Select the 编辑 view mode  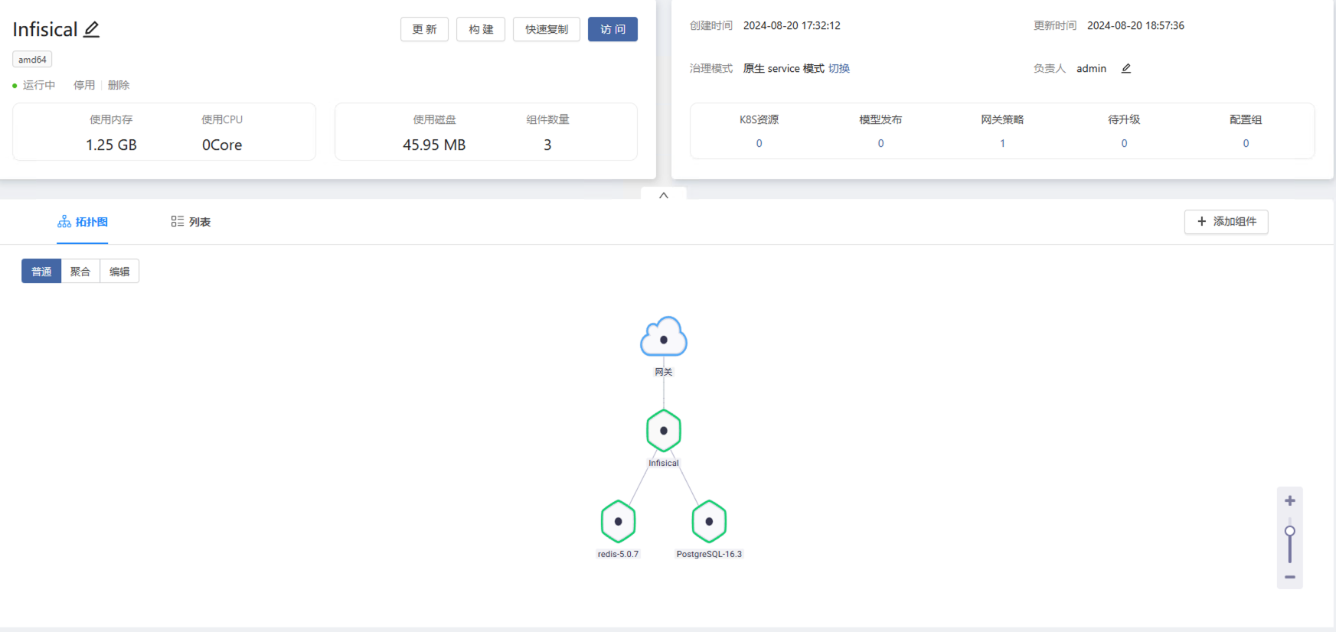pyautogui.click(x=119, y=272)
